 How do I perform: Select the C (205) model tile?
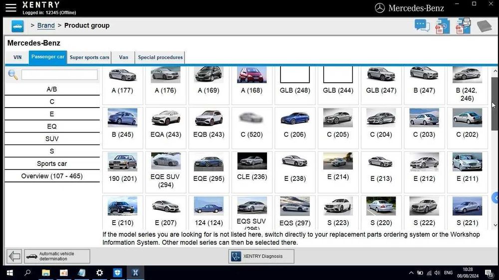click(338, 128)
